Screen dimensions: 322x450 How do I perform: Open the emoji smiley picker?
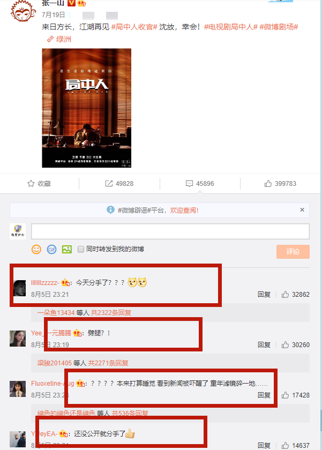click(x=36, y=249)
